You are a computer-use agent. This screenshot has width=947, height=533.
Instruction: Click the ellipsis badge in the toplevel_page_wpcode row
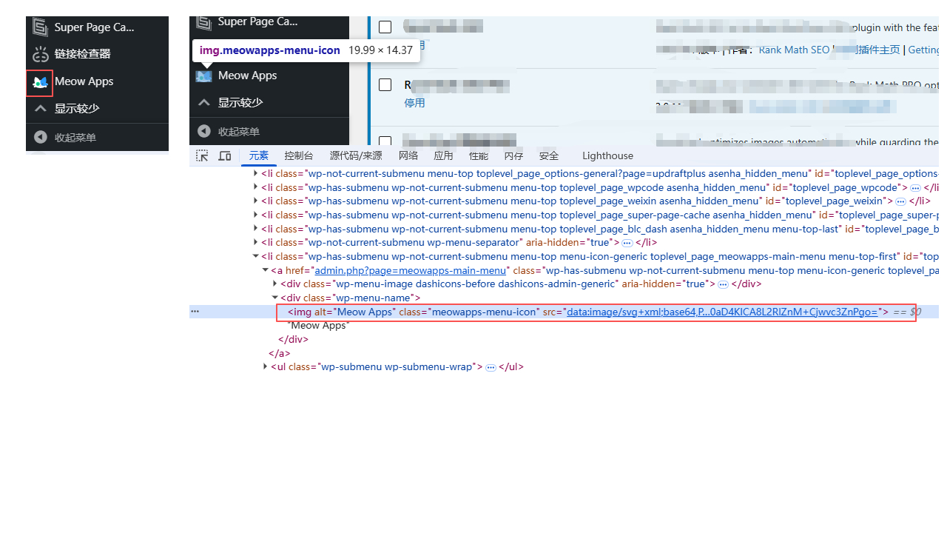click(915, 188)
